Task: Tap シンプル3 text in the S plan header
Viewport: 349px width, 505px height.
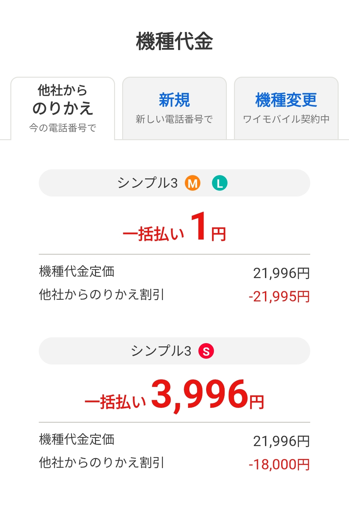Action: click(x=161, y=351)
